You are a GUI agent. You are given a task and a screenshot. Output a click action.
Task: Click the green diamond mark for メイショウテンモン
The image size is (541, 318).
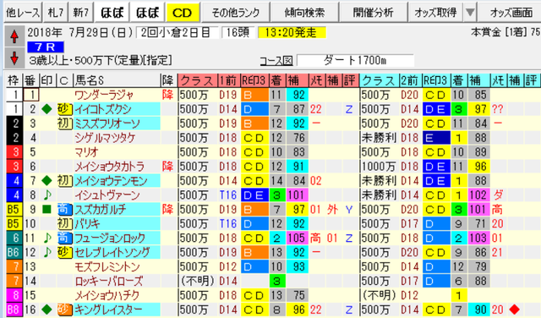tap(46, 181)
